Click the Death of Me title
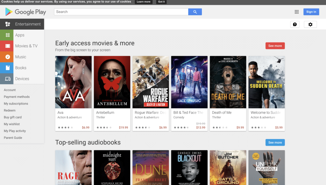 (x=222, y=112)
